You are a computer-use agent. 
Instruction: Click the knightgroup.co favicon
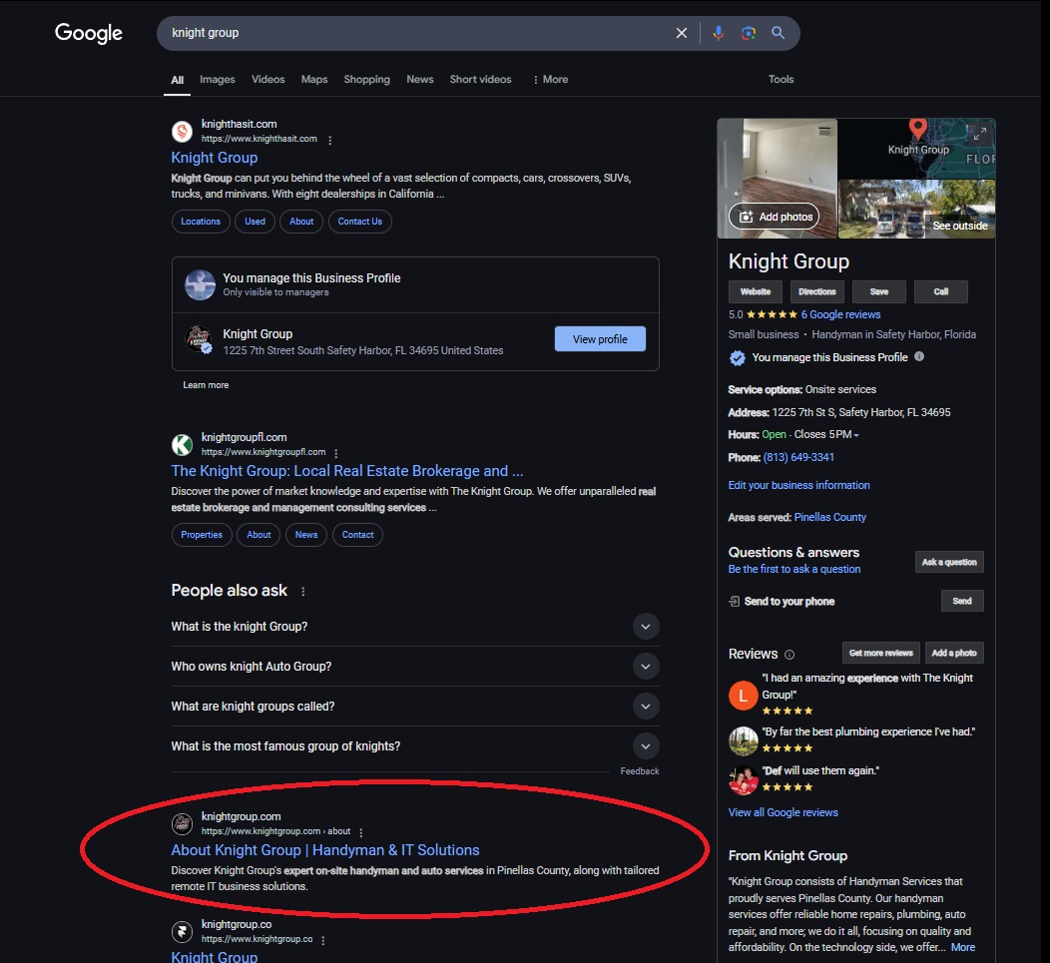pos(182,931)
